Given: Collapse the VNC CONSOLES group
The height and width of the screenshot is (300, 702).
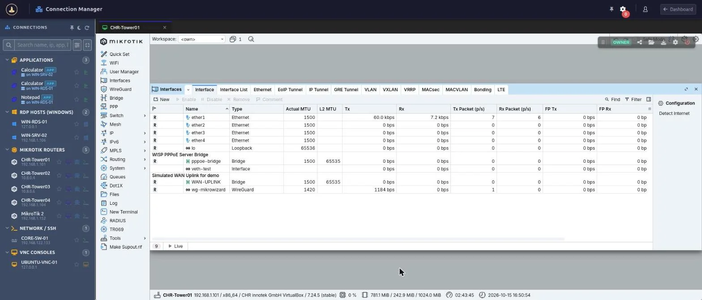Looking at the screenshot, I should 7,253.
